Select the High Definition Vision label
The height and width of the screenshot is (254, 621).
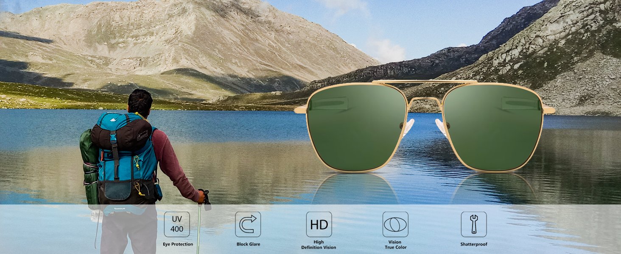pyautogui.click(x=319, y=244)
